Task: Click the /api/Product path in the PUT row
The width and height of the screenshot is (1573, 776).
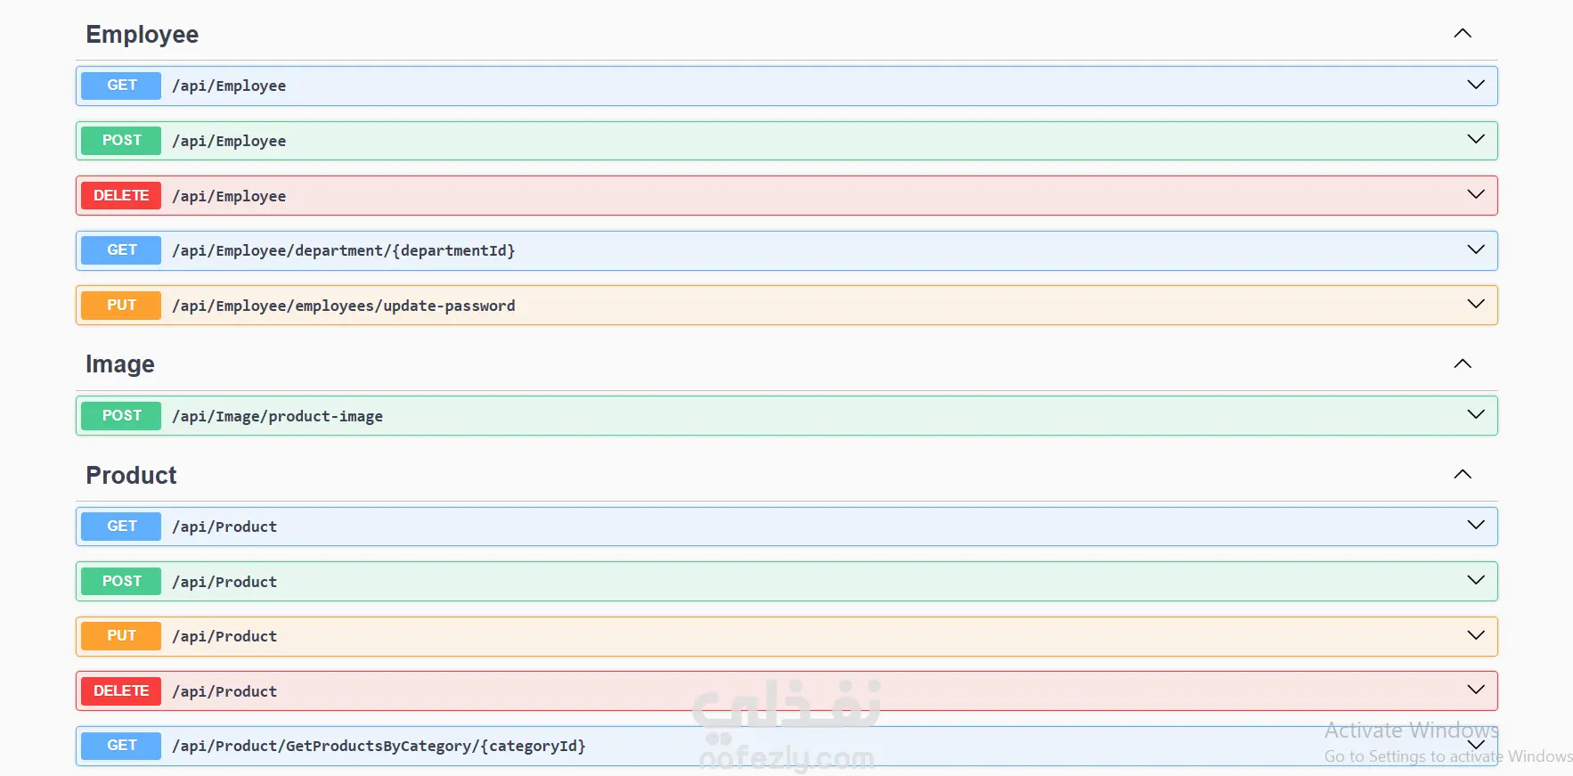Action: 224,637
